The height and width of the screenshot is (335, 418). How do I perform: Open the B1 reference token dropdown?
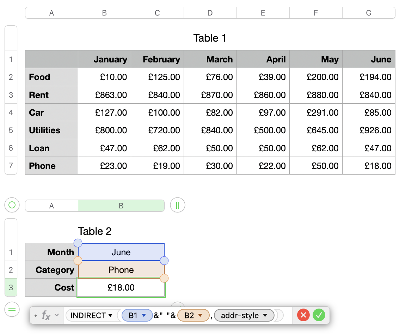(x=143, y=316)
